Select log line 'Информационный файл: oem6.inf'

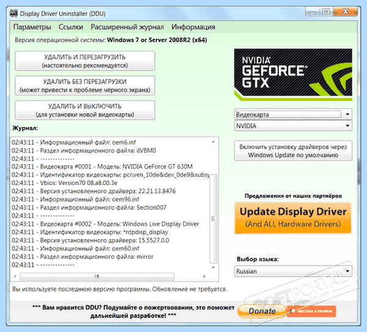coord(74,142)
